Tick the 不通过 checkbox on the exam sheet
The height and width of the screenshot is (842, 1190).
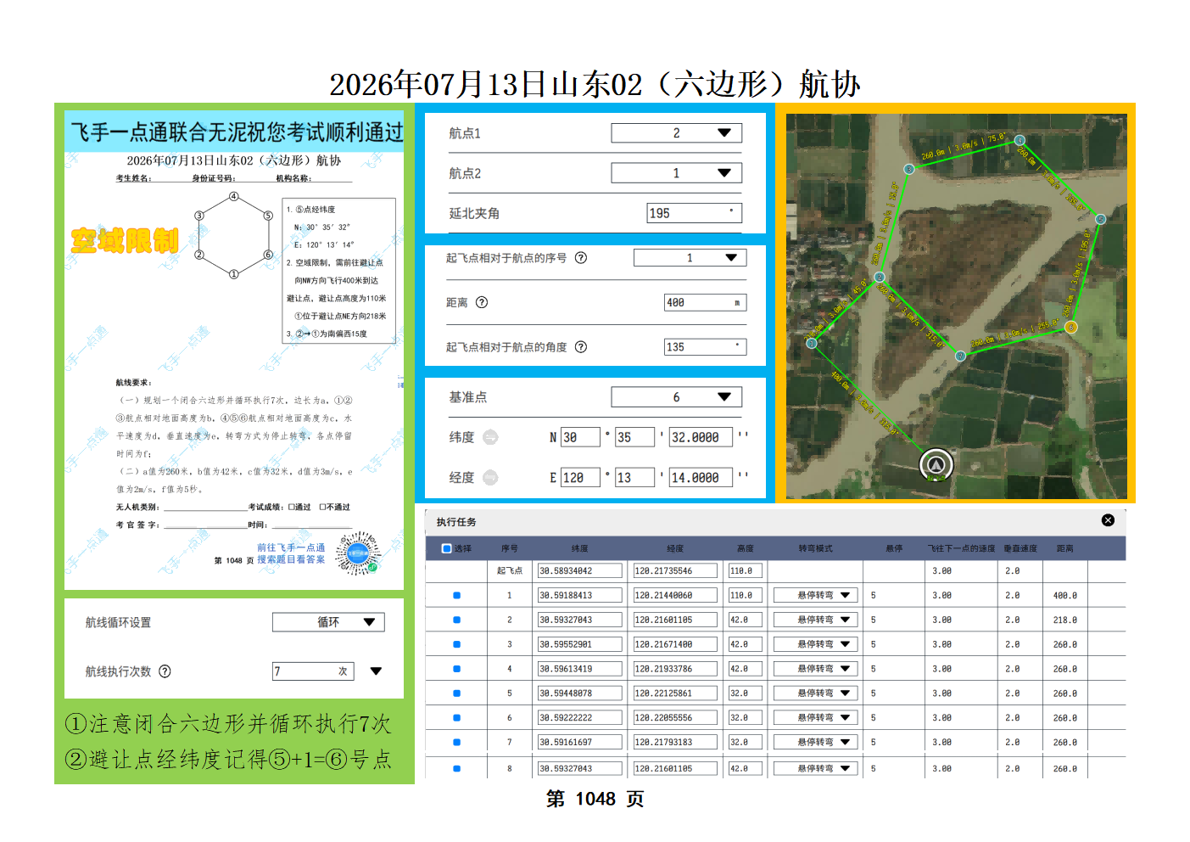click(322, 507)
